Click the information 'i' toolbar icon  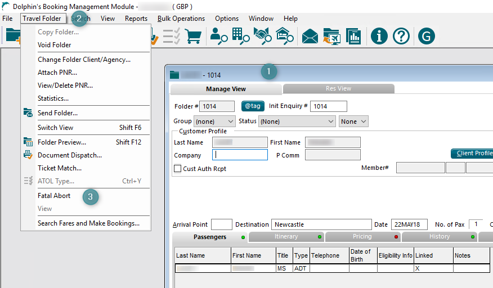point(379,36)
